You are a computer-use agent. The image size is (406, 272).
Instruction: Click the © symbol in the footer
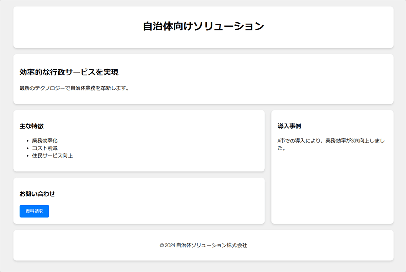tap(161, 245)
